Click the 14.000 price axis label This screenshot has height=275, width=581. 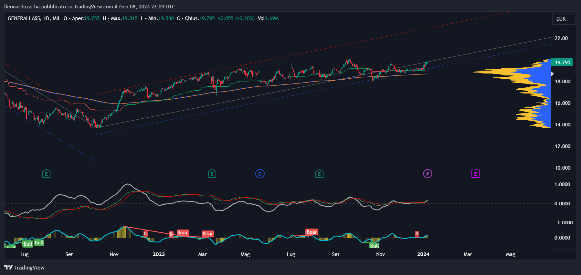pyautogui.click(x=563, y=125)
